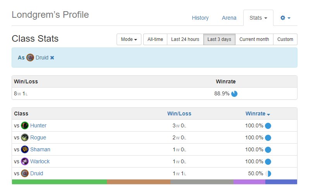Click the Class Stats heading
This screenshot has height=188, width=318.
click(35, 39)
